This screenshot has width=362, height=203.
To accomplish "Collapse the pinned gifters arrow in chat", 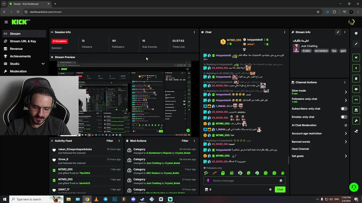I will tap(244, 50).
